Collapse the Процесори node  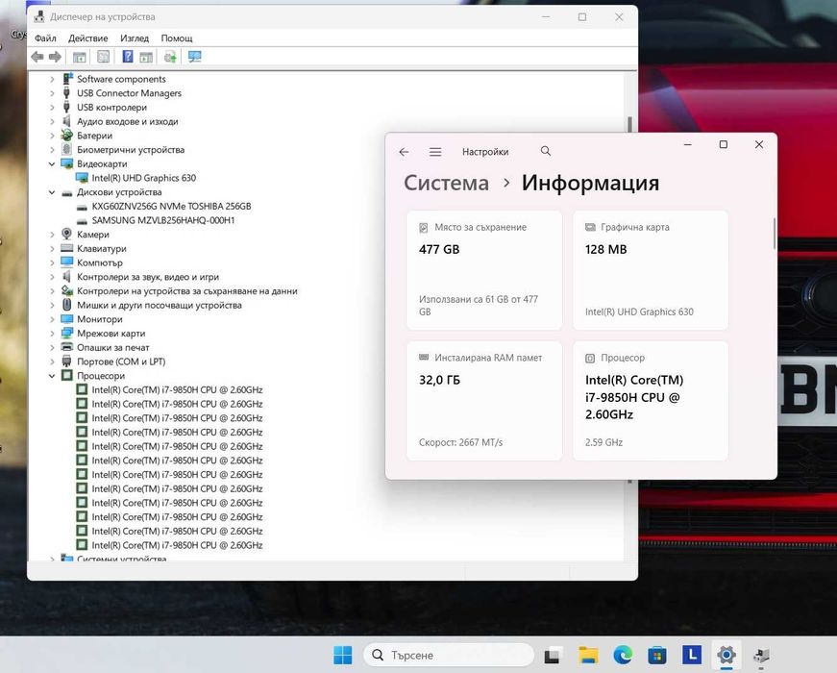pyautogui.click(x=52, y=376)
